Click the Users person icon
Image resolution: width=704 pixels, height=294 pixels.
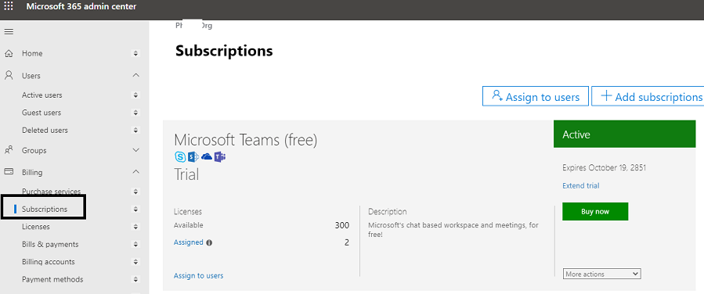[x=9, y=75]
